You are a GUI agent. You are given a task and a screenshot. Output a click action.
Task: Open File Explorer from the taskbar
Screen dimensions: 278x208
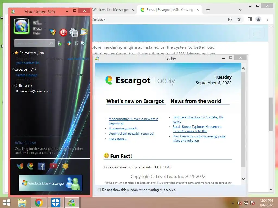(22, 203)
